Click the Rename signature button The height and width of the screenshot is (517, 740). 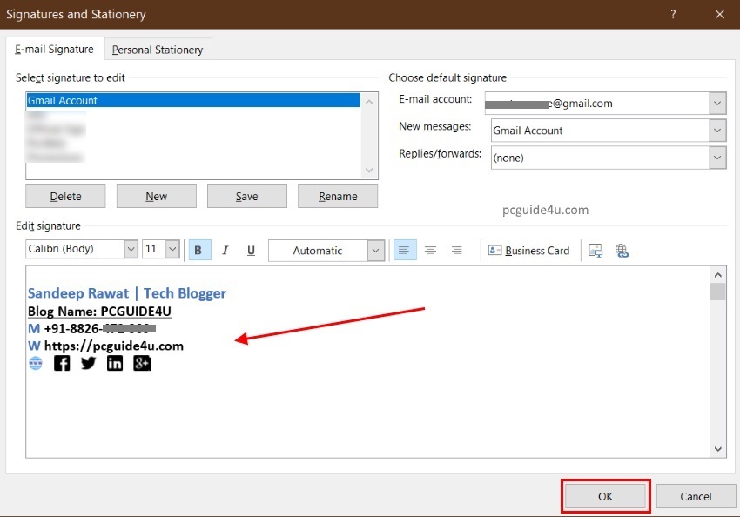[x=338, y=196]
